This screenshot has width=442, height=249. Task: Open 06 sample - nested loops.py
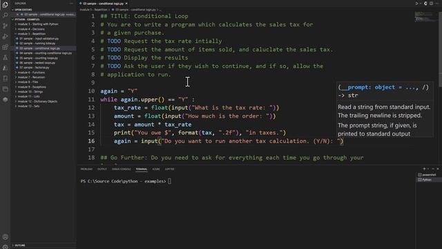37,63
